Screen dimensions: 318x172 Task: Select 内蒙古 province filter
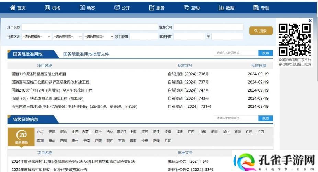[x=87, y=132]
